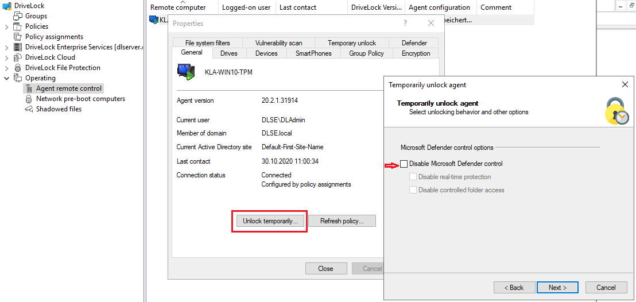Screen dimensions: 636x302
Task: Switch to Temporary unlock tab
Action: [352, 42]
